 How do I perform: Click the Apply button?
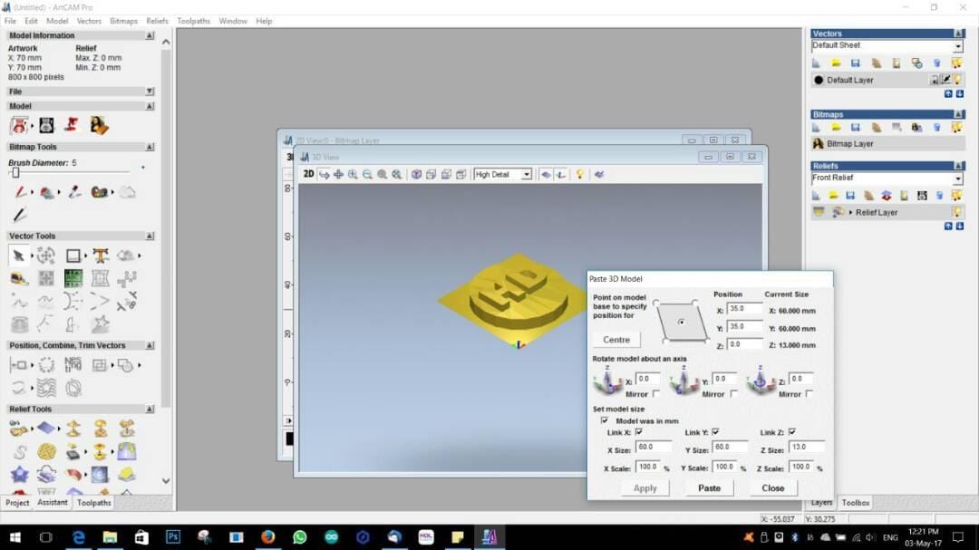pyautogui.click(x=645, y=488)
